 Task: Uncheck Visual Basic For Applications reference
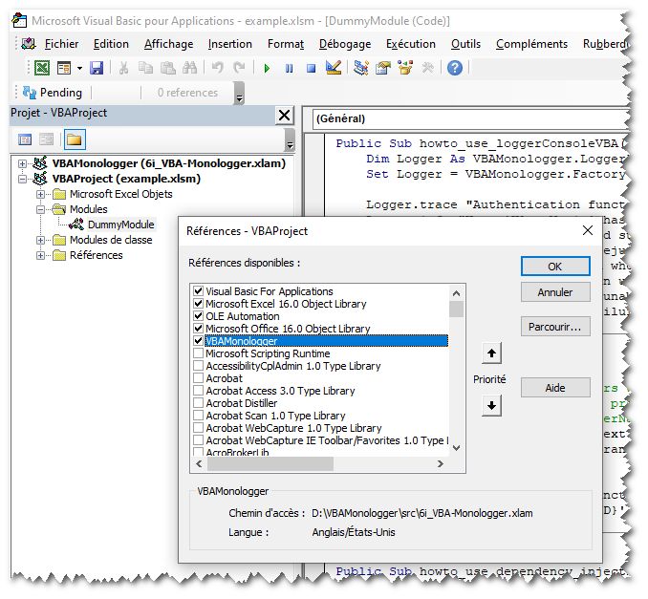[199, 291]
